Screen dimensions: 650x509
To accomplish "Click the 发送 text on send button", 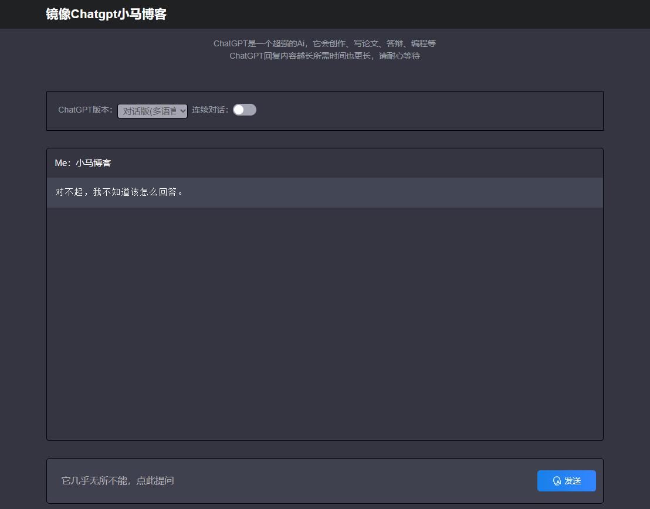I will pyautogui.click(x=573, y=481).
